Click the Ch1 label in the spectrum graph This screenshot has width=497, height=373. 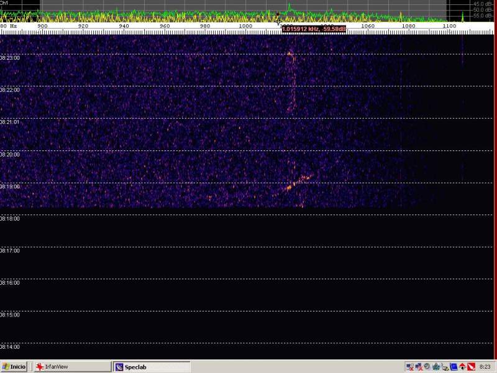4,3
